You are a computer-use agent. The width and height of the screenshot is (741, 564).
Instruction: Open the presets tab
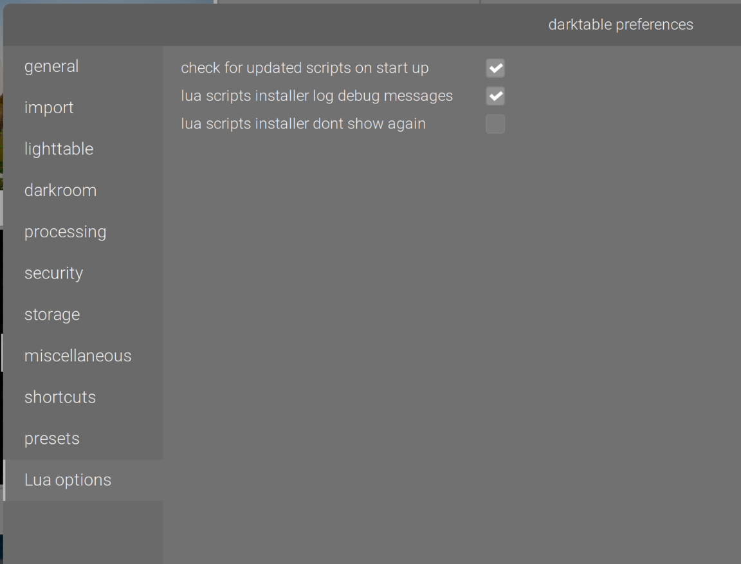(x=52, y=439)
